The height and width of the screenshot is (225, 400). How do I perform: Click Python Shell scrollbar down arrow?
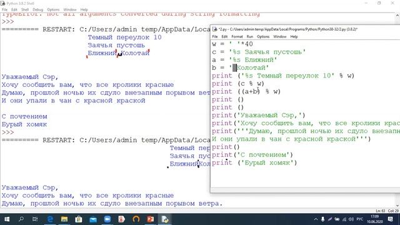click(x=397, y=206)
